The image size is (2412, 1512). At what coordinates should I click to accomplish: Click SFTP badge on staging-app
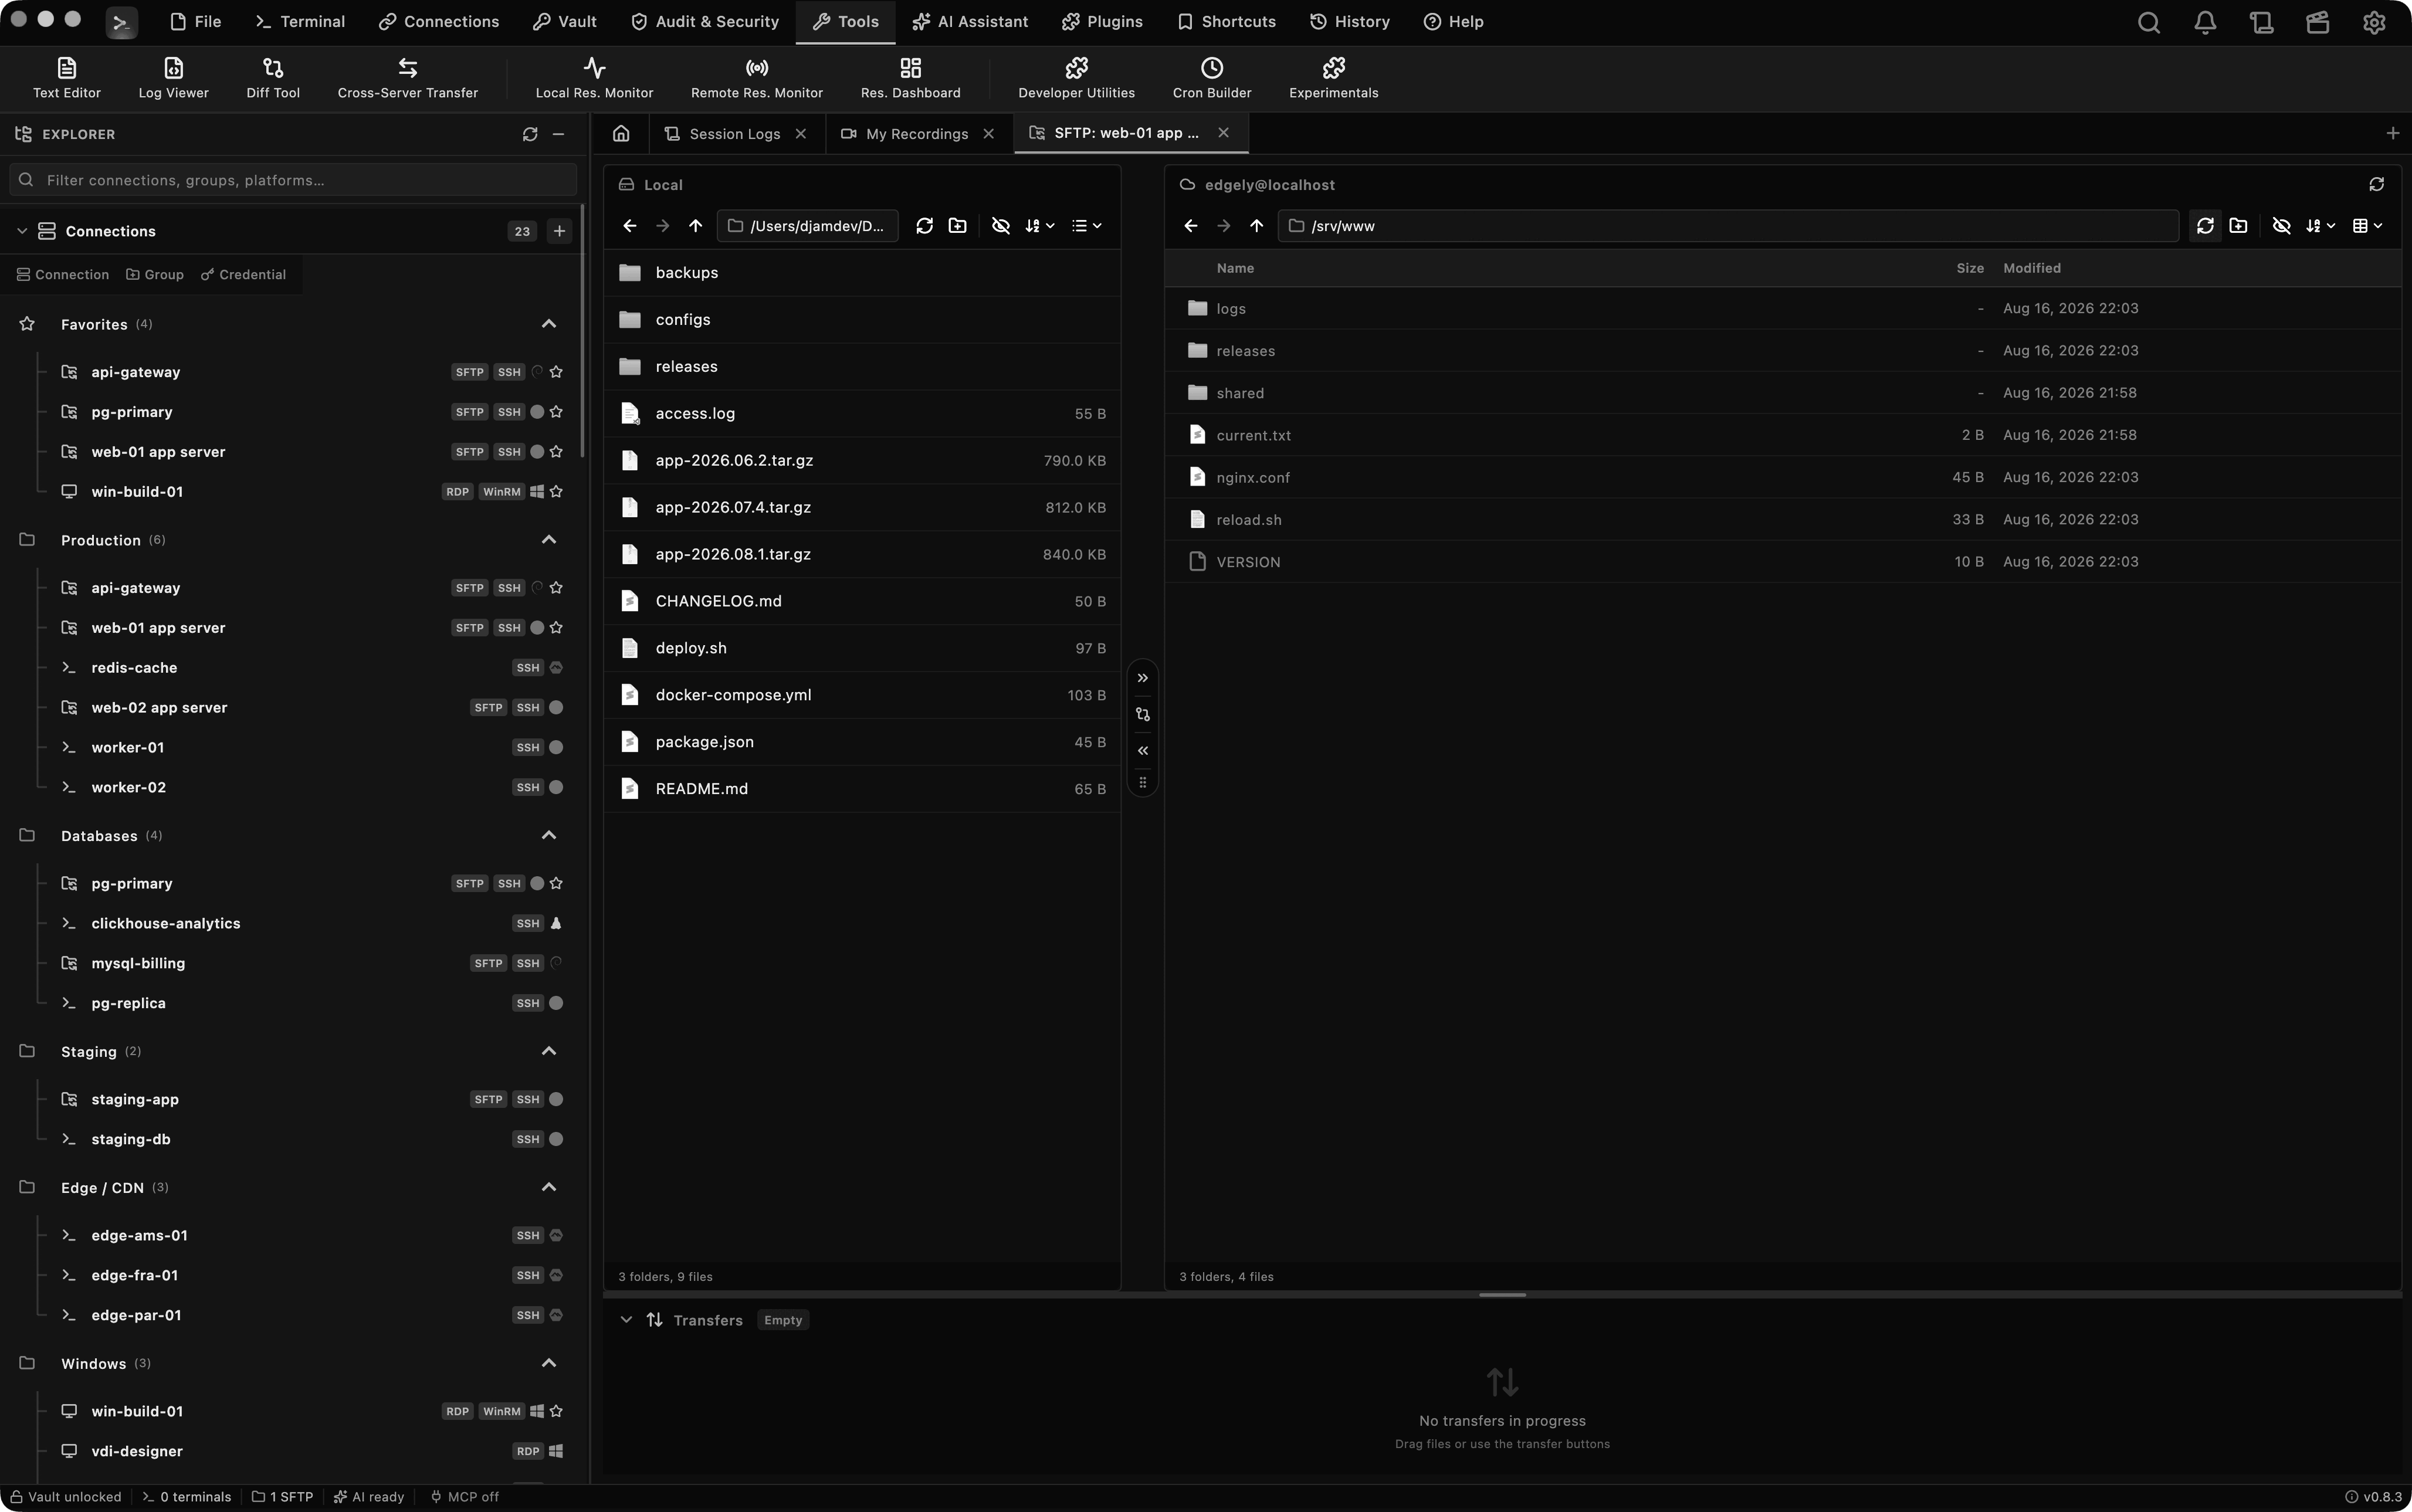pyautogui.click(x=488, y=1100)
